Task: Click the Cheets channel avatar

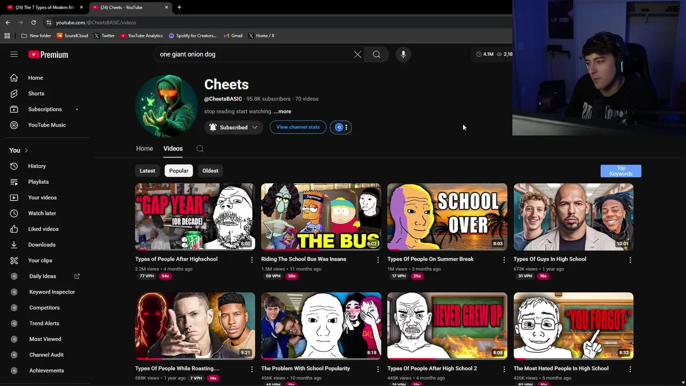Action: coord(166,106)
